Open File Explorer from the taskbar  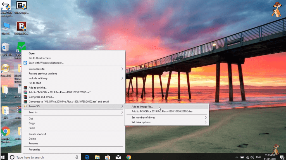97,157
